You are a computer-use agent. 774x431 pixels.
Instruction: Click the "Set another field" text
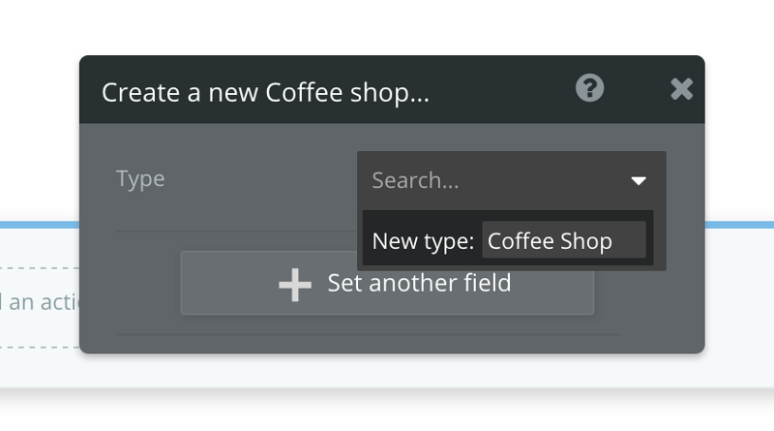point(419,284)
